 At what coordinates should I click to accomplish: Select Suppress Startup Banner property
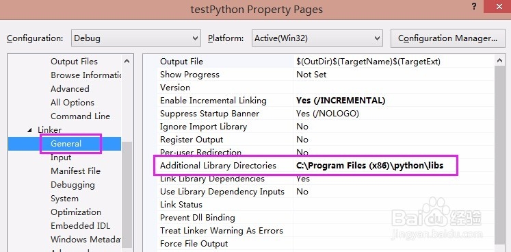coord(209,114)
